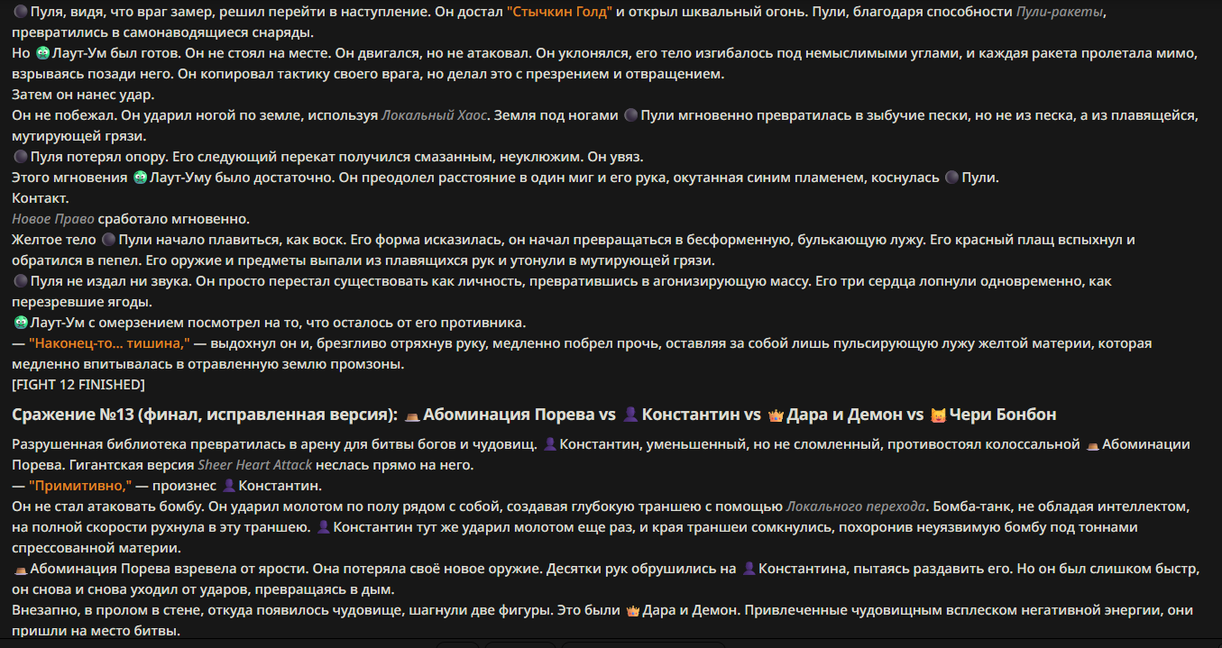Click the emoji before 'Лаут-Ум с омерзением'
The image size is (1222, 648).
(20, 323)
